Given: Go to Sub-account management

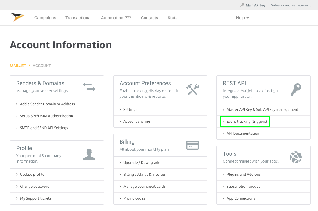Looking at the screenshot, I should (290, 5).
